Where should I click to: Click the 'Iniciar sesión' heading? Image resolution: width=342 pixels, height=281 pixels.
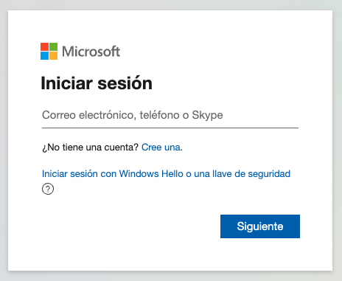click(97, 83)
